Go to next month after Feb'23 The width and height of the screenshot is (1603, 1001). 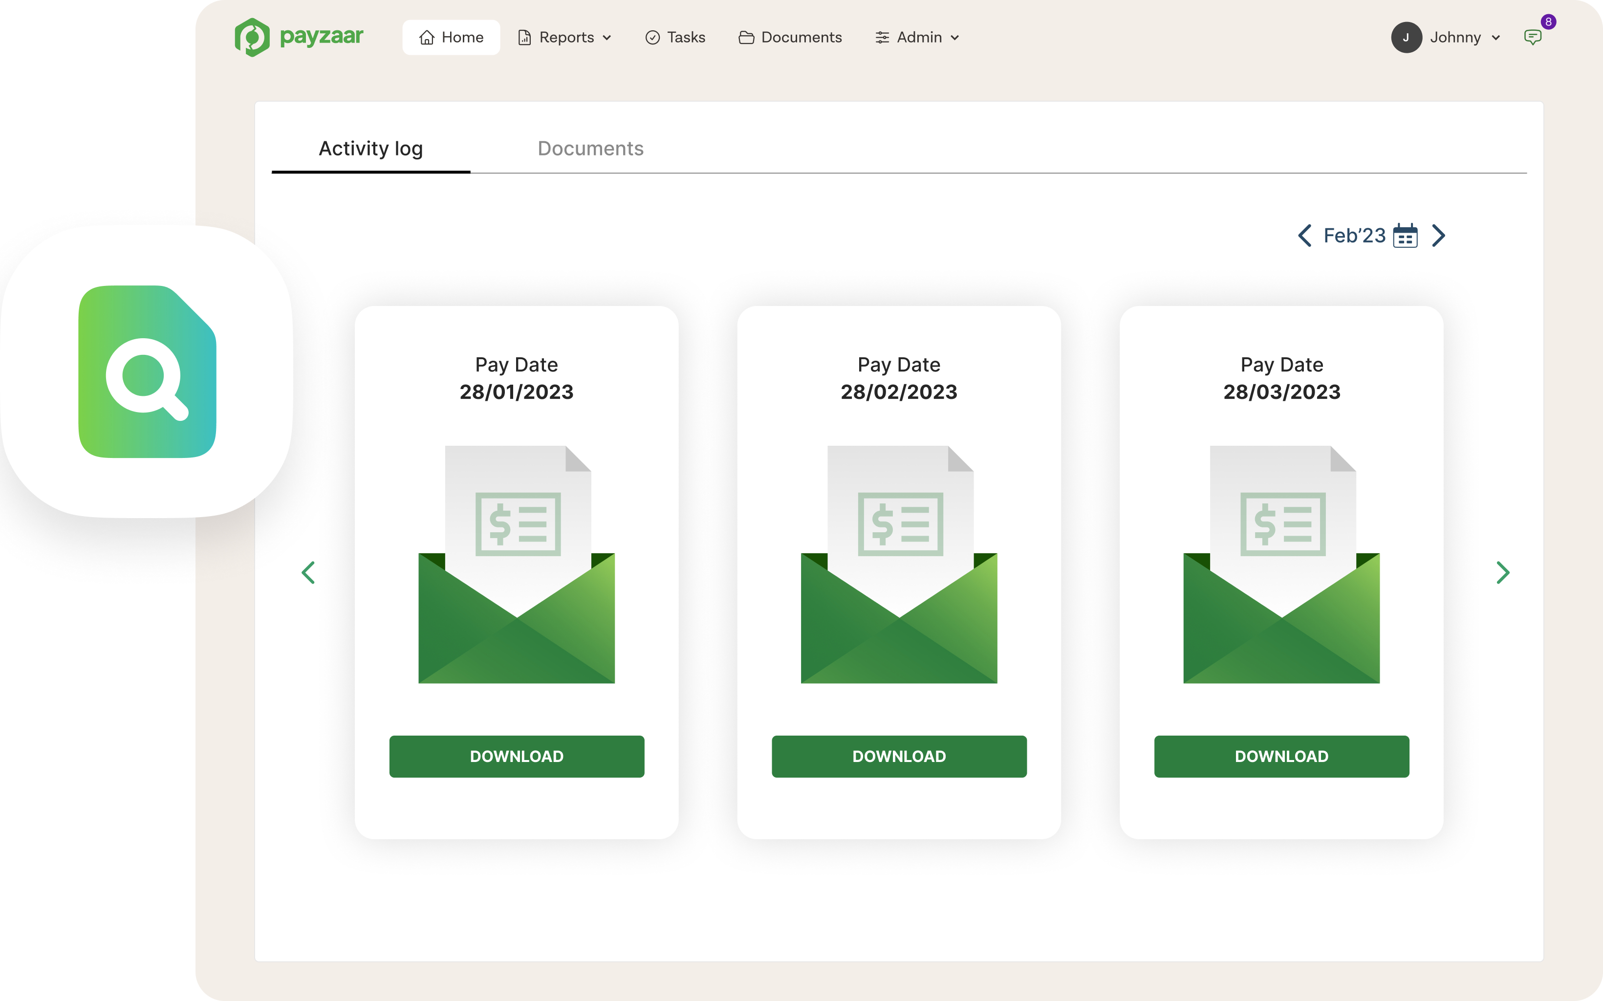pyautogui.click(x=1438, y=235)
